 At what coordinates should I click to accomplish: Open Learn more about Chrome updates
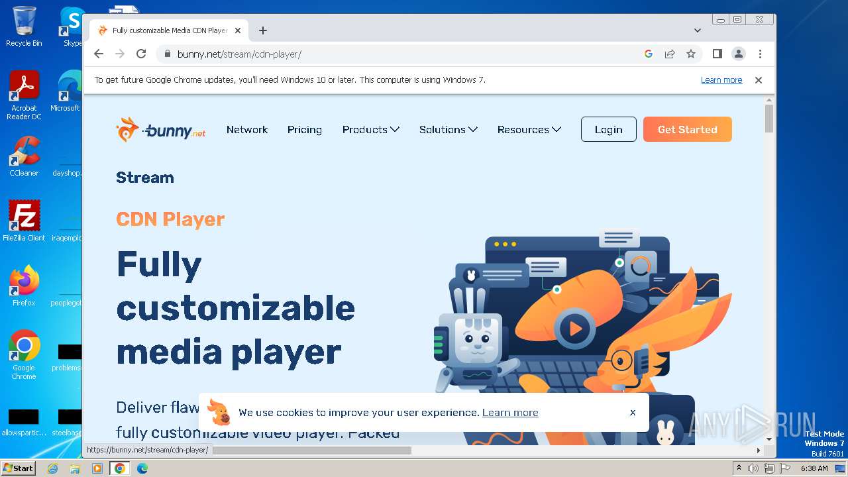click(721, 80)
